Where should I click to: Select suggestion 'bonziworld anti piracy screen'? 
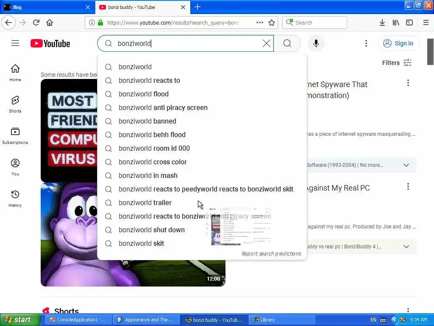click(x=202, y=107)
